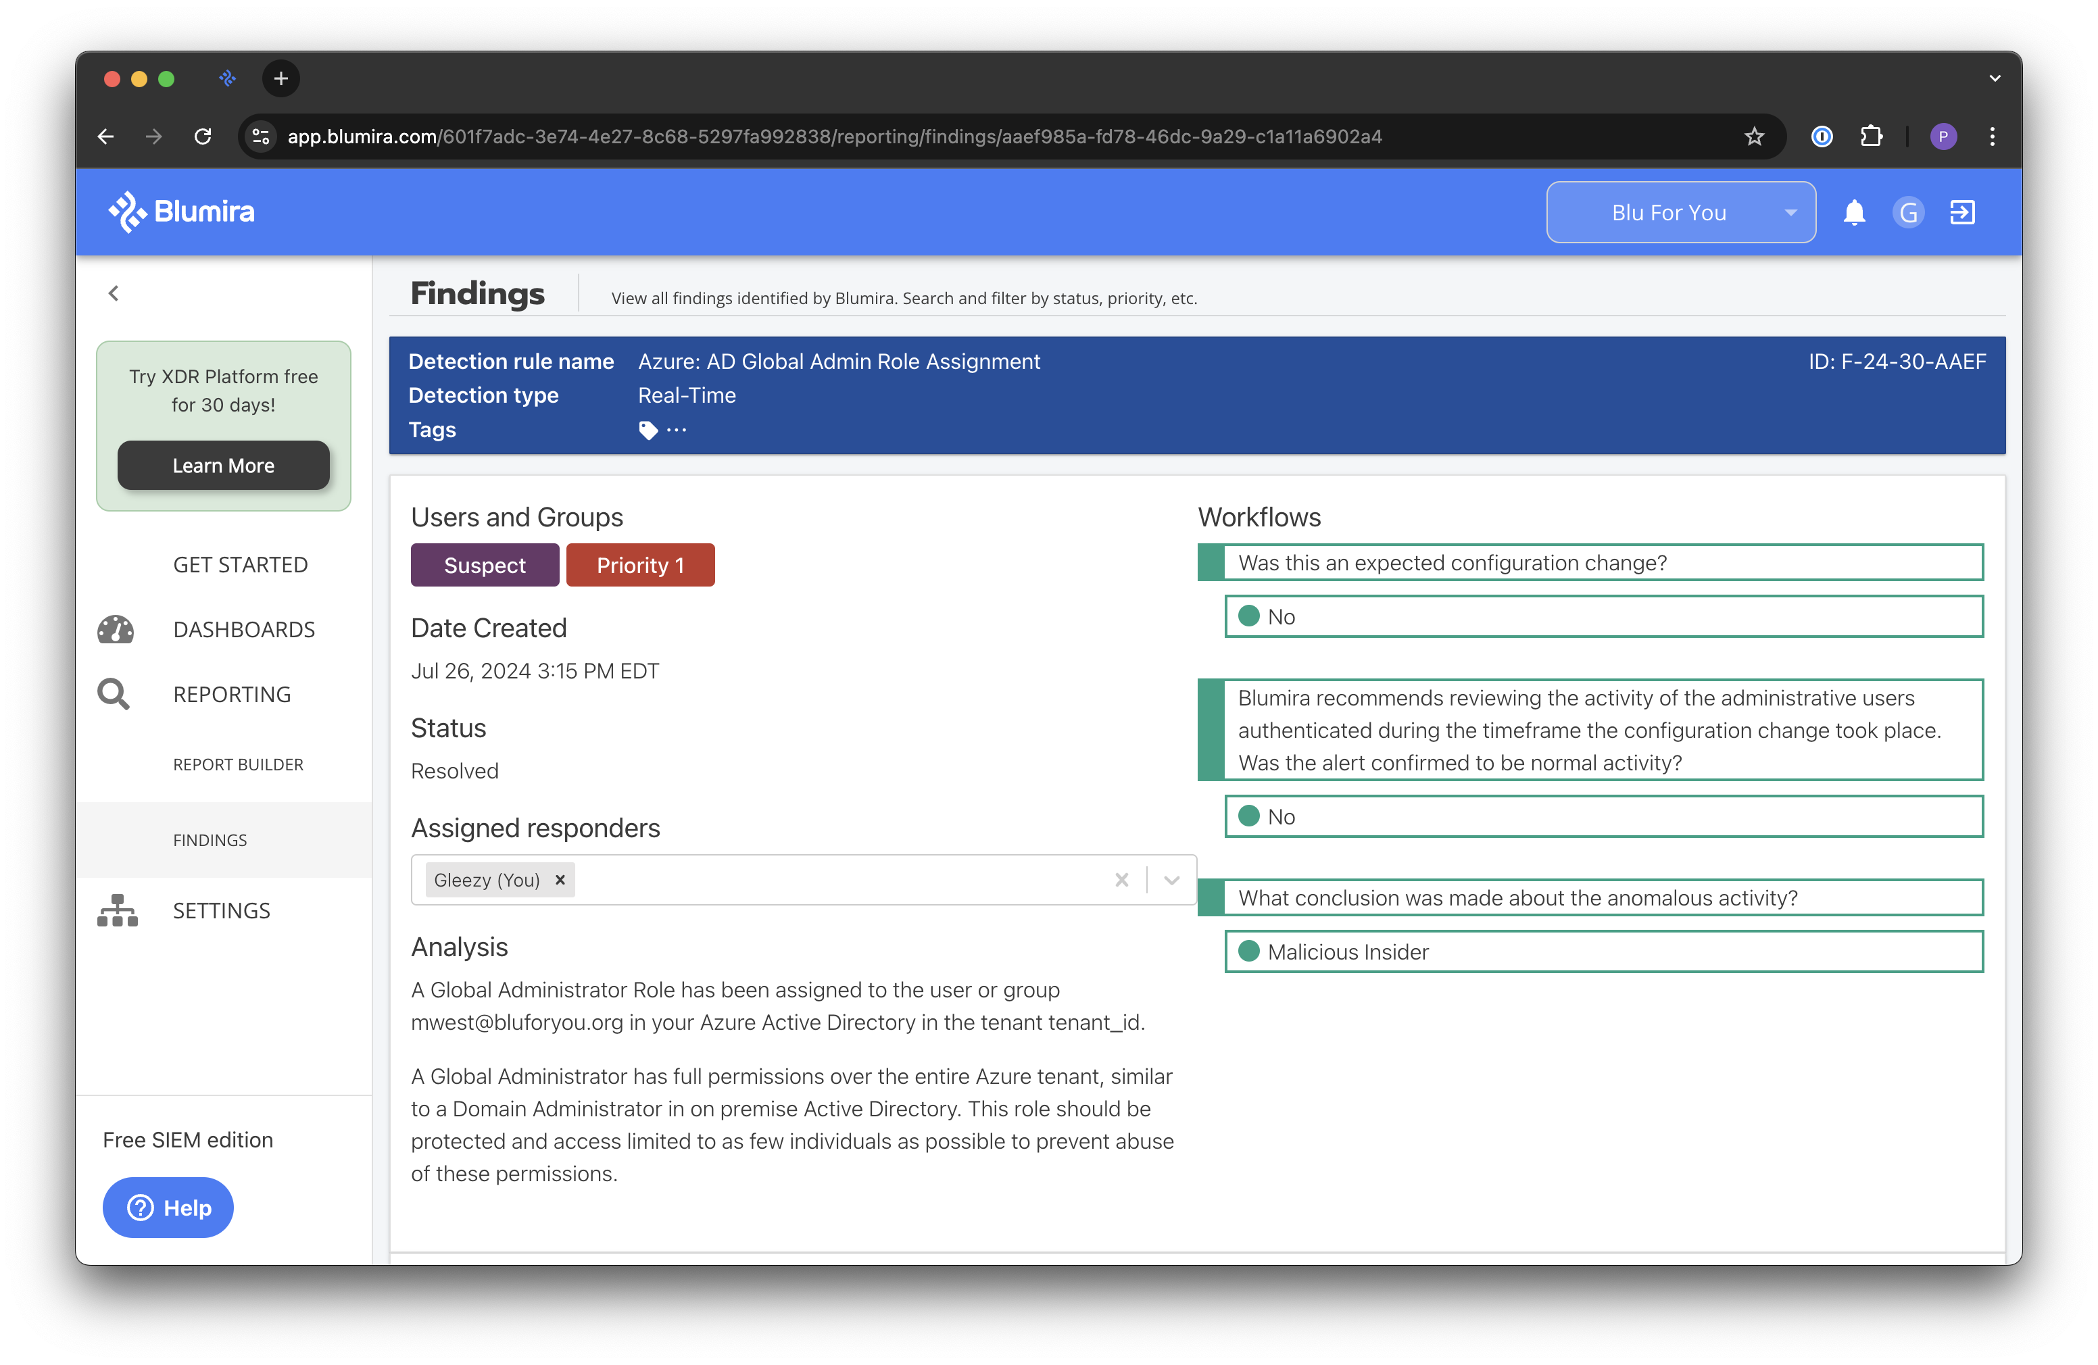The image size is (2098, 1365).
Task: View site information icon in address bar
Action: (x=261, y=136)
